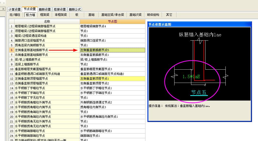Select the 砌体结构 category button
Viewport: 258px width, 141px height.
(153, 15)
